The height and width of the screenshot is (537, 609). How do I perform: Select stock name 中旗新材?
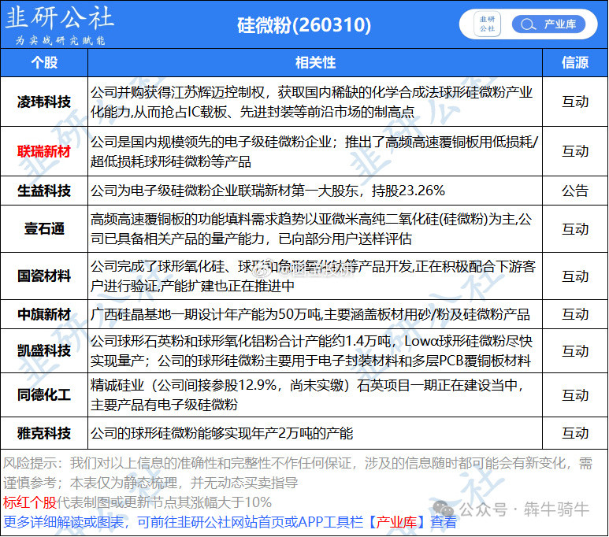tap(44, 314)
